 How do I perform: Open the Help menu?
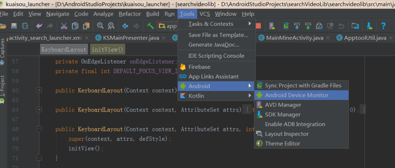coord(248,14)
